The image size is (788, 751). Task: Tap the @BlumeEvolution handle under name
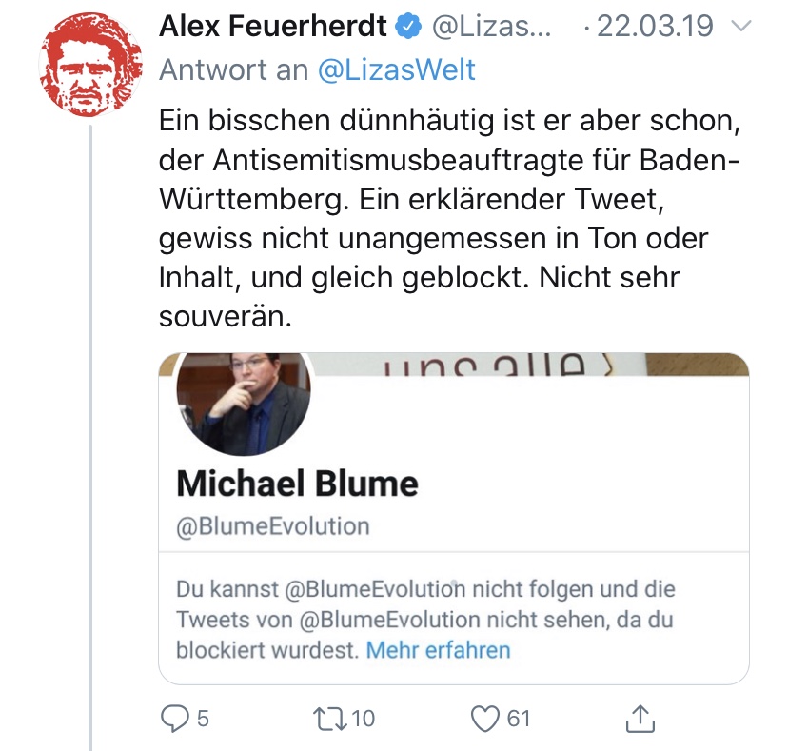point(273,525)
